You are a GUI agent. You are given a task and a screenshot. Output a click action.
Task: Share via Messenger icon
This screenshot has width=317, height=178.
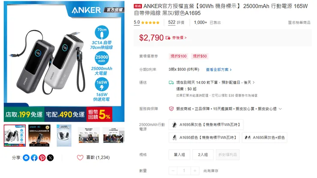(x=26, y=157)
